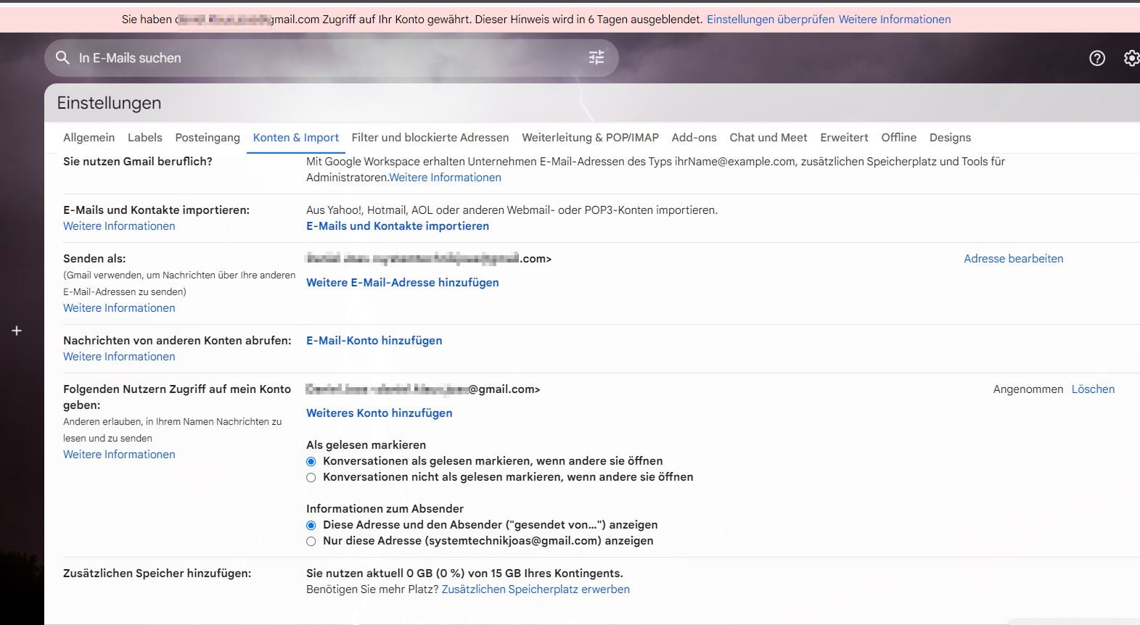The height and width of the screenshot is (625, 1140).
Task: Choose 'Diese Adresse und den Absender' option
Action: click(x=311, y=526)
